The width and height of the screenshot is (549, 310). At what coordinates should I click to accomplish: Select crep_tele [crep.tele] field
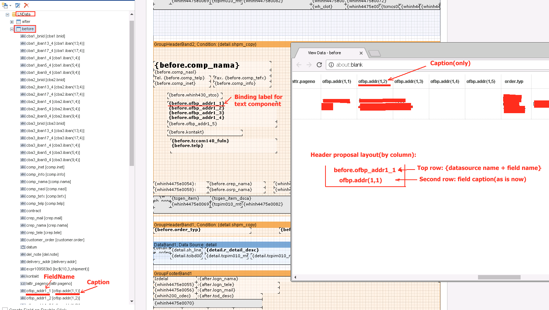[44, 232]
